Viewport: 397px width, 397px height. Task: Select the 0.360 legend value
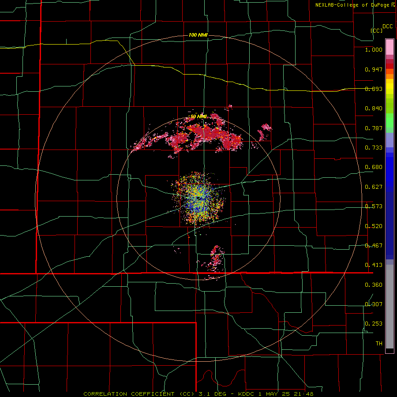pos(374,285)
